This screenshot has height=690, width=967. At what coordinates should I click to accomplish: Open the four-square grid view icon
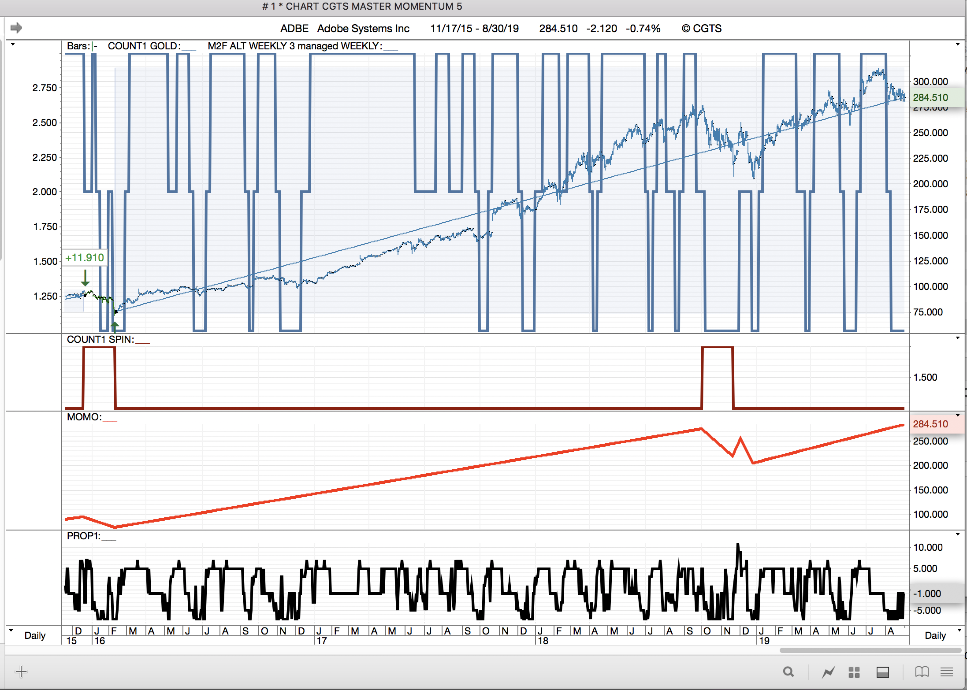[854, 672]
